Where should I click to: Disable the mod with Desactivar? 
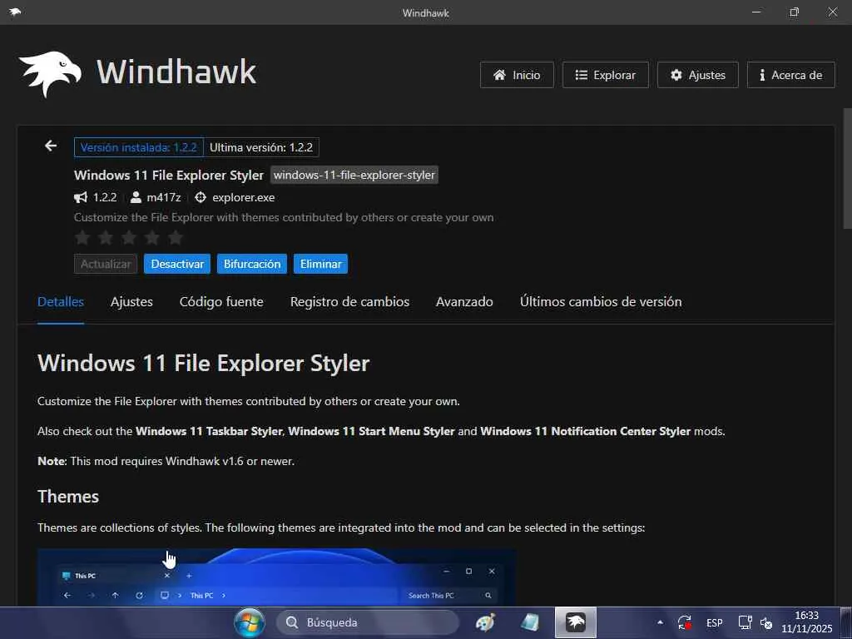tap(177, 264)
